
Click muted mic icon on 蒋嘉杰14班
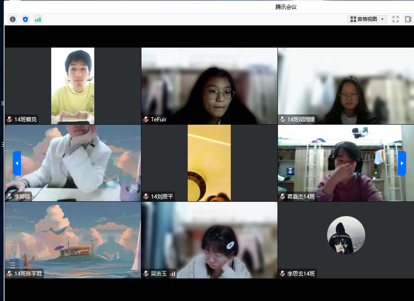tap(282, 197)
